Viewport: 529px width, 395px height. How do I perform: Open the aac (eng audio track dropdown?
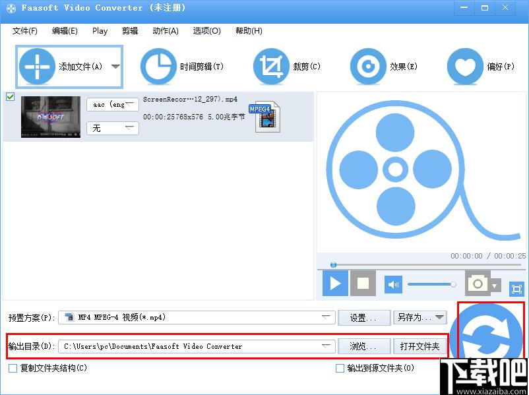coord(113,105)
